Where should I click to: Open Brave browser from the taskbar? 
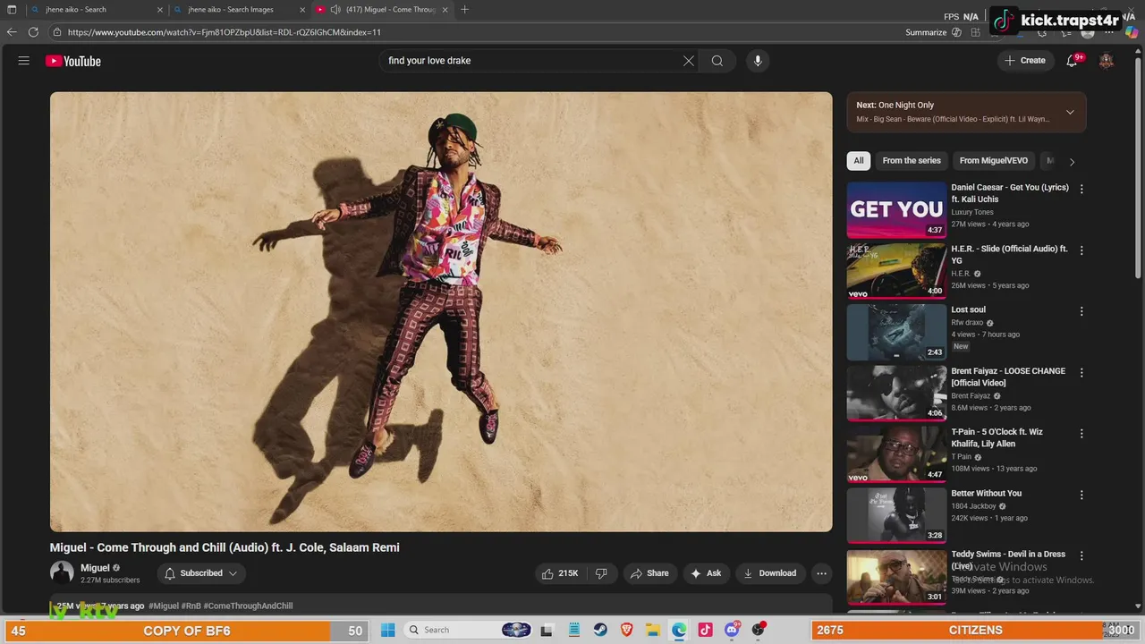[627, 630]
